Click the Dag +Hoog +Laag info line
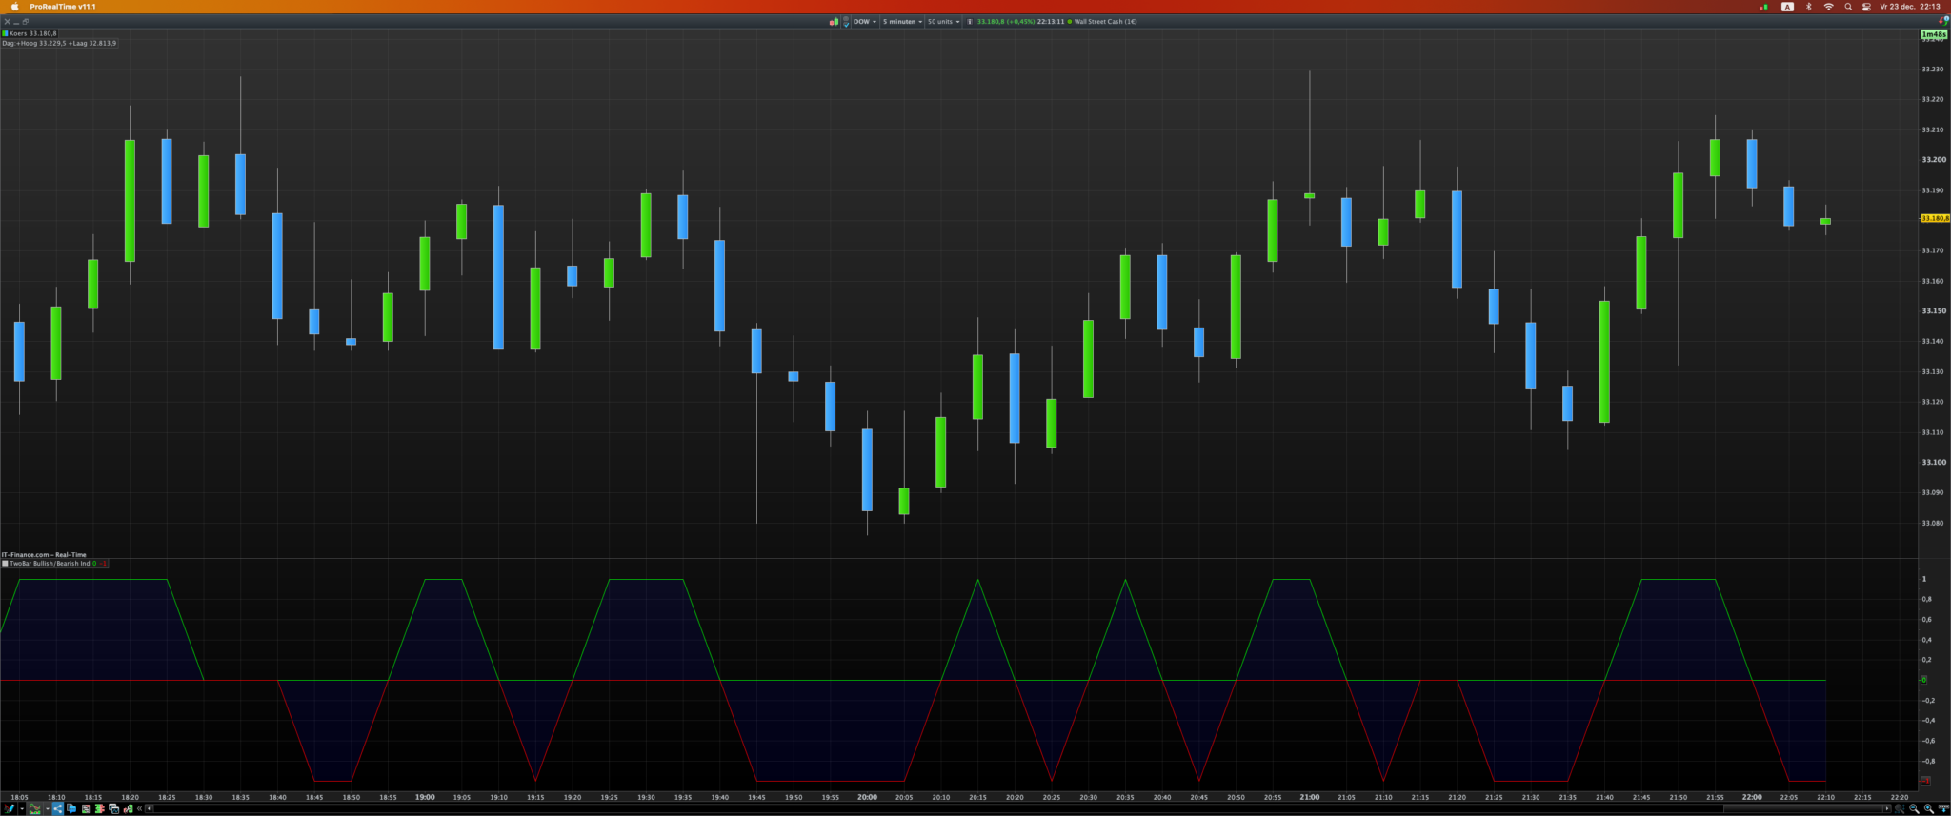 [x=59, y=43]
